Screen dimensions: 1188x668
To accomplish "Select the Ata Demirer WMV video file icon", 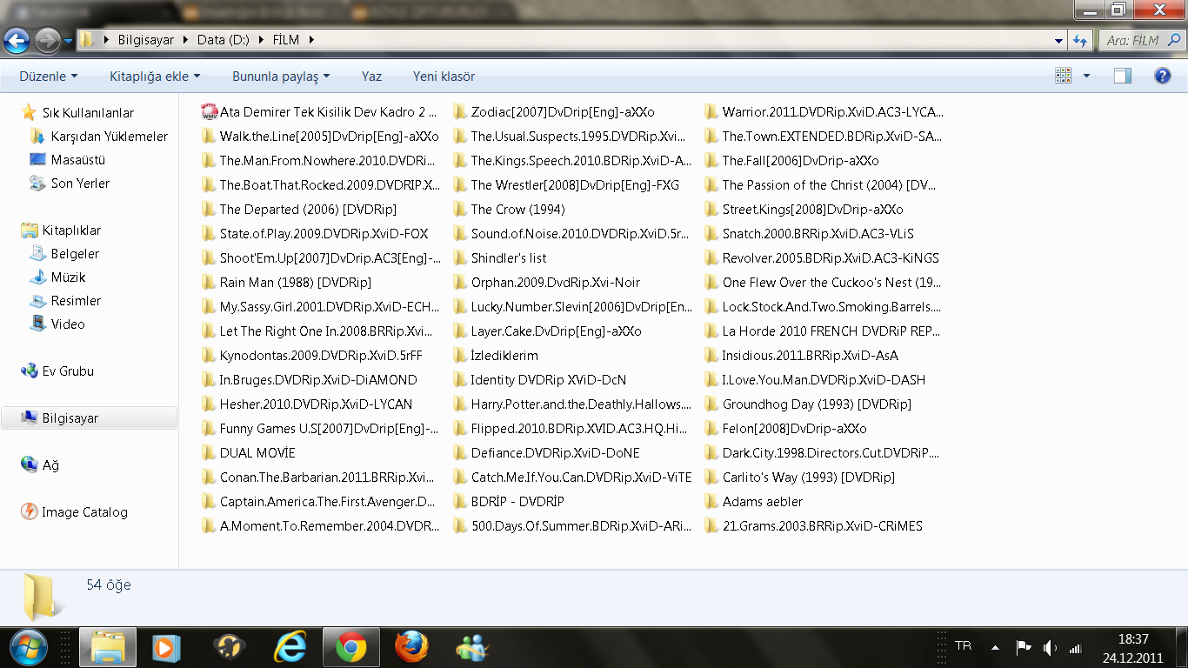I will coord(209,112).
